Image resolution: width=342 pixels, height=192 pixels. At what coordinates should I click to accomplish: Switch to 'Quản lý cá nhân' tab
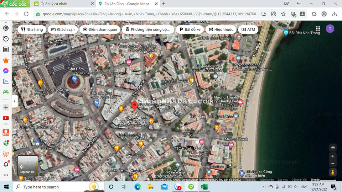(x=58, y=4)
